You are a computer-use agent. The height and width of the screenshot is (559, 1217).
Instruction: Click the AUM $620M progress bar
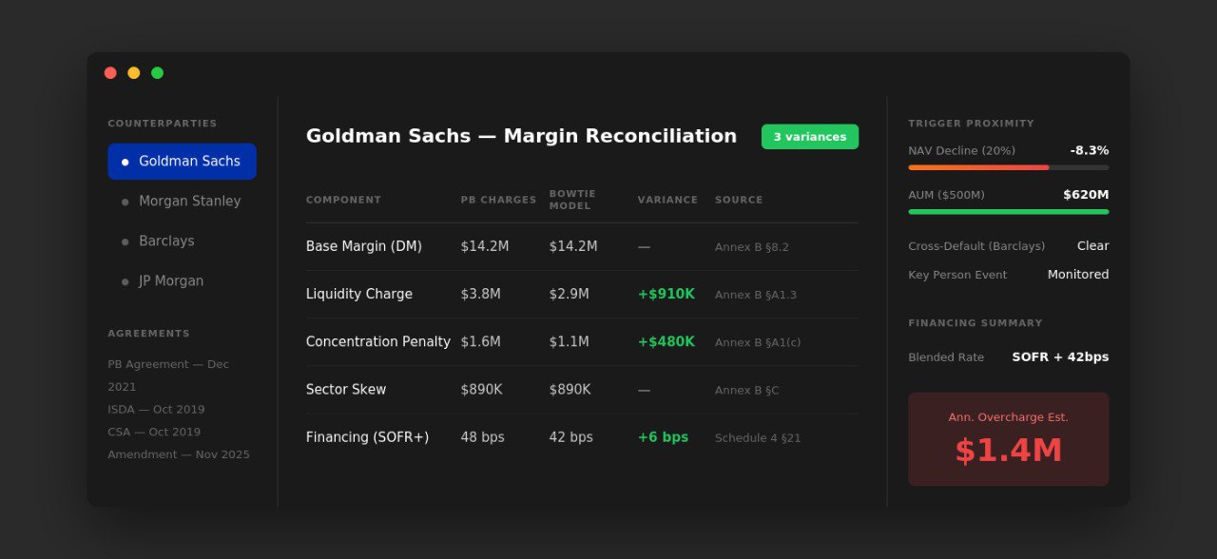coord(1008,213)
